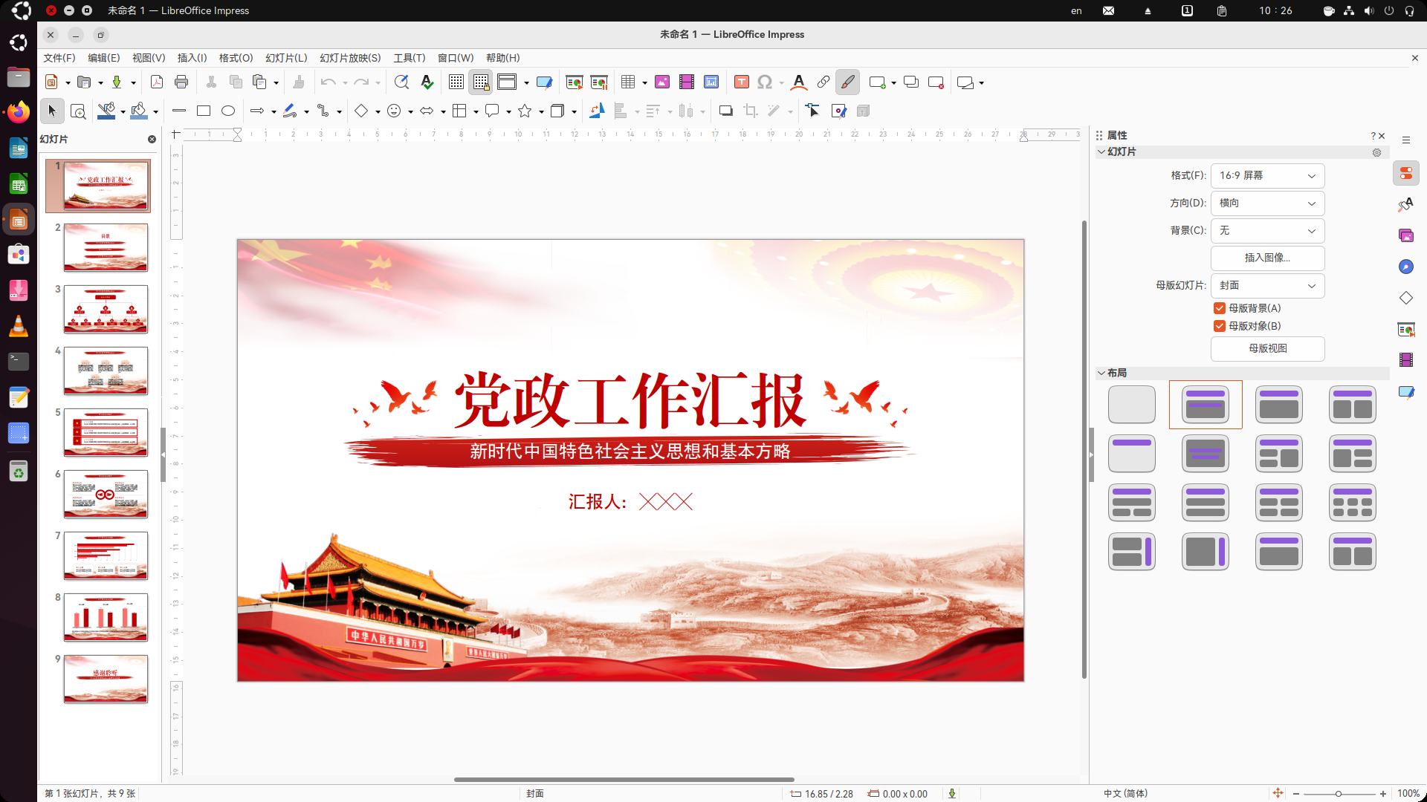Select the Ellipse shape tool
The image size is (1427, 802).
click(228, 111)
